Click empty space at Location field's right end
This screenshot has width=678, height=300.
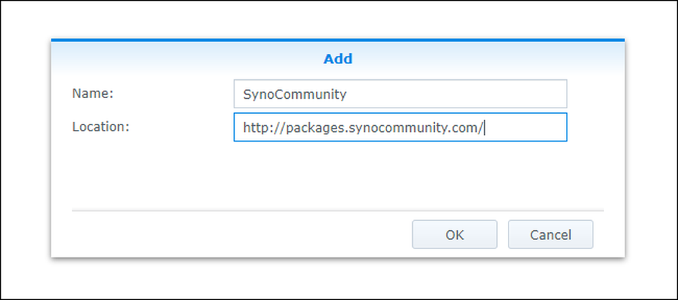(x=525, y=127)
